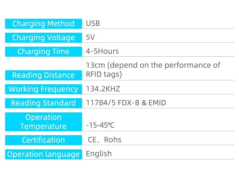The image size is (239, 177).
Task: Select the -15-45℃ temperature value
Action: (100, 125)
